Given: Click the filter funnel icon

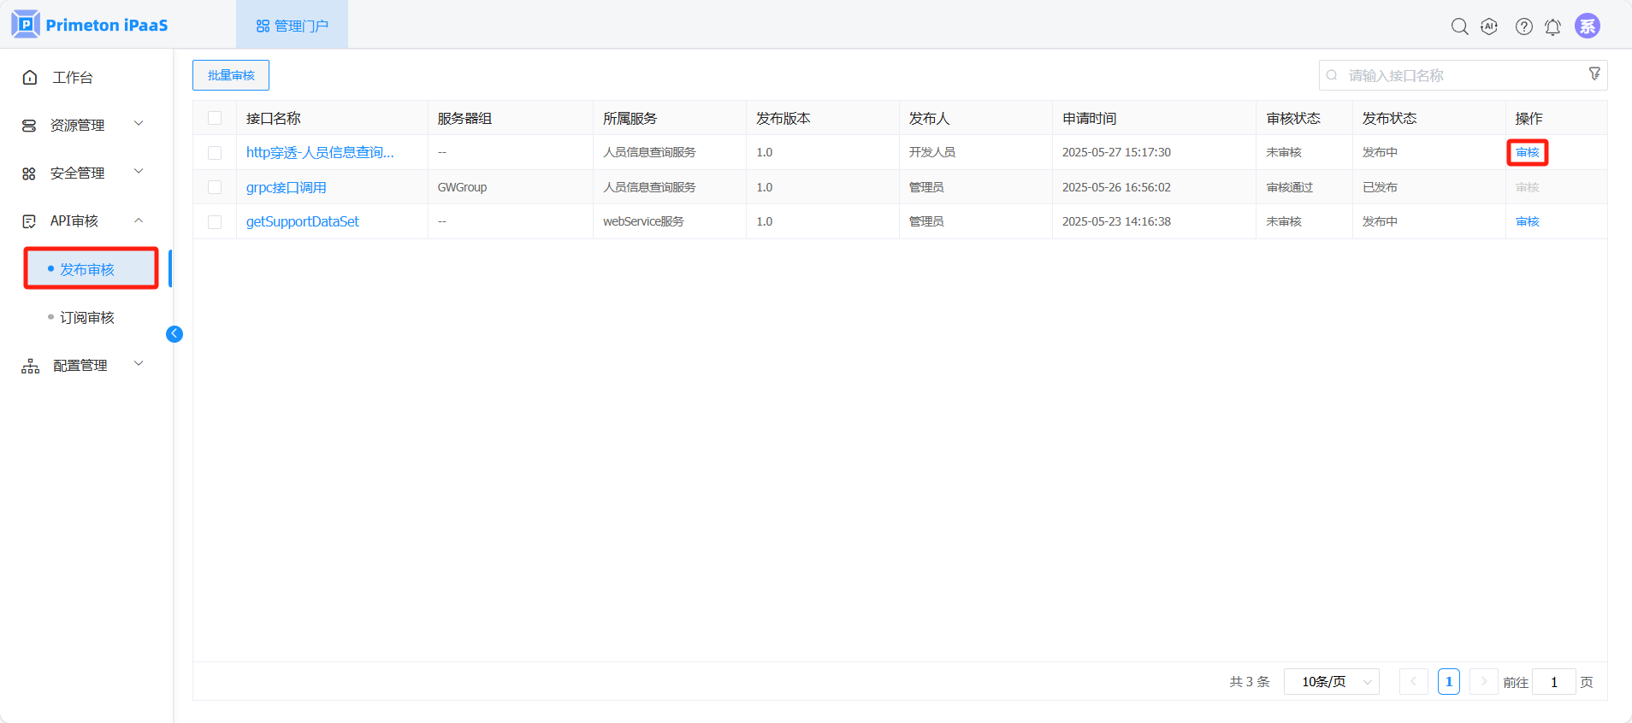Looking at the screenshot, I should pos(1594,74).
